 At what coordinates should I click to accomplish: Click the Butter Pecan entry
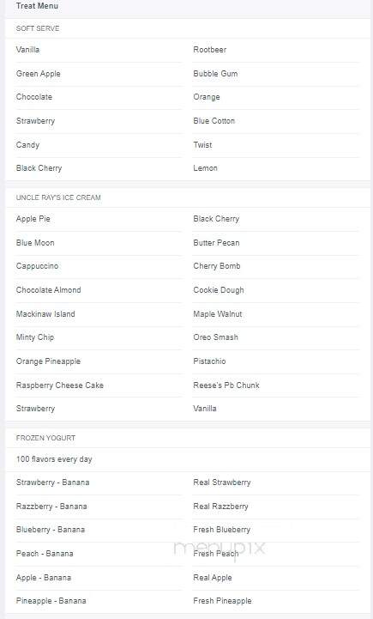(216, 243)
